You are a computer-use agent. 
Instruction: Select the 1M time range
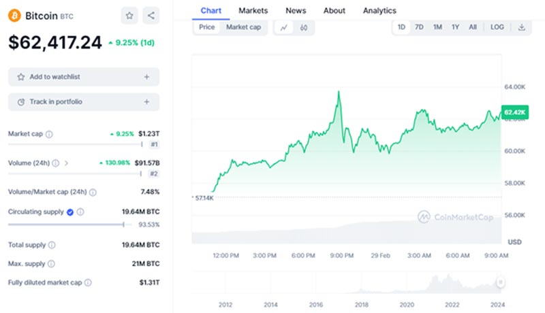437,27
